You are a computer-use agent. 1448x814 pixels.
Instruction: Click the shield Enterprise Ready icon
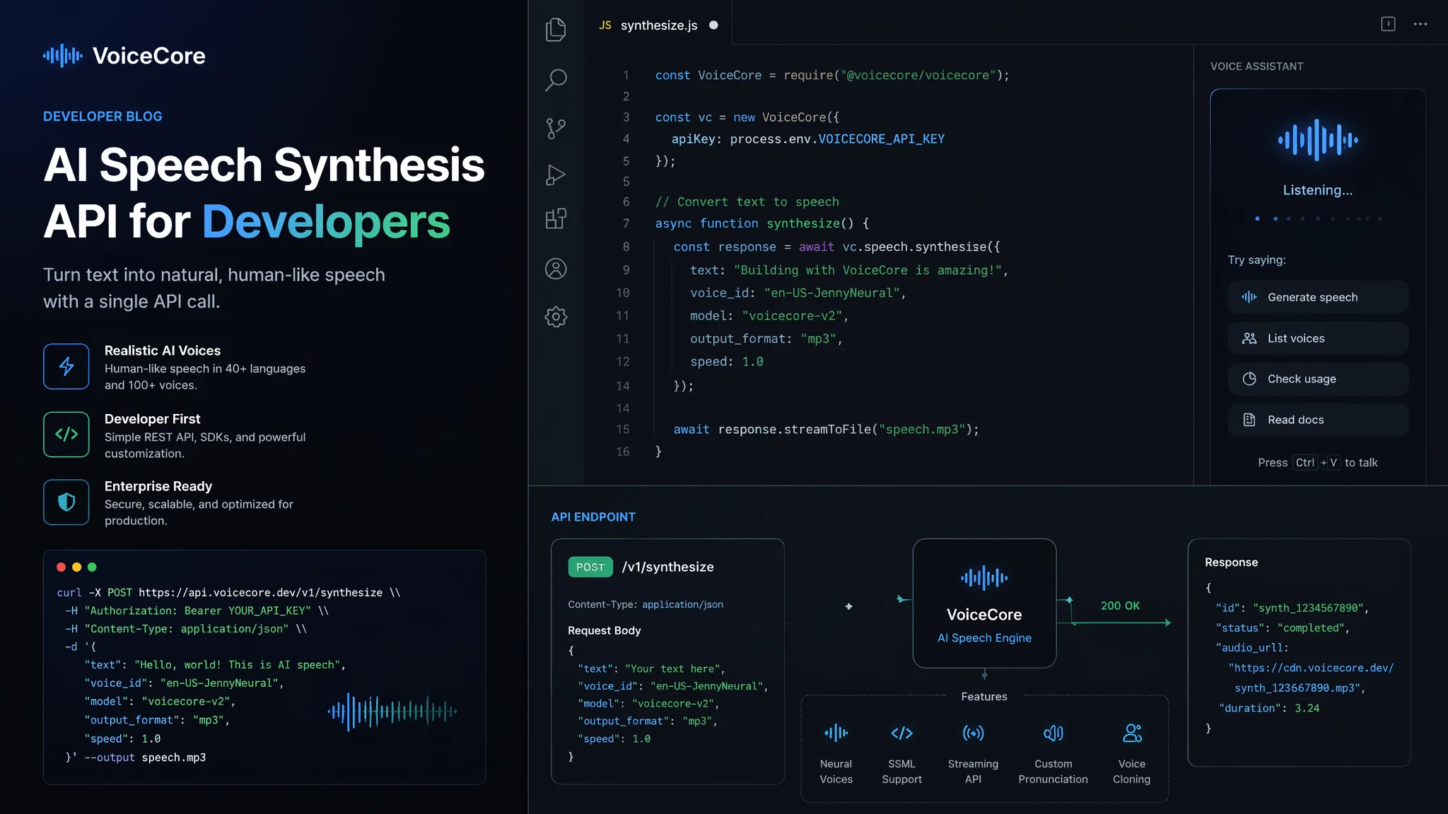(66, 502)
